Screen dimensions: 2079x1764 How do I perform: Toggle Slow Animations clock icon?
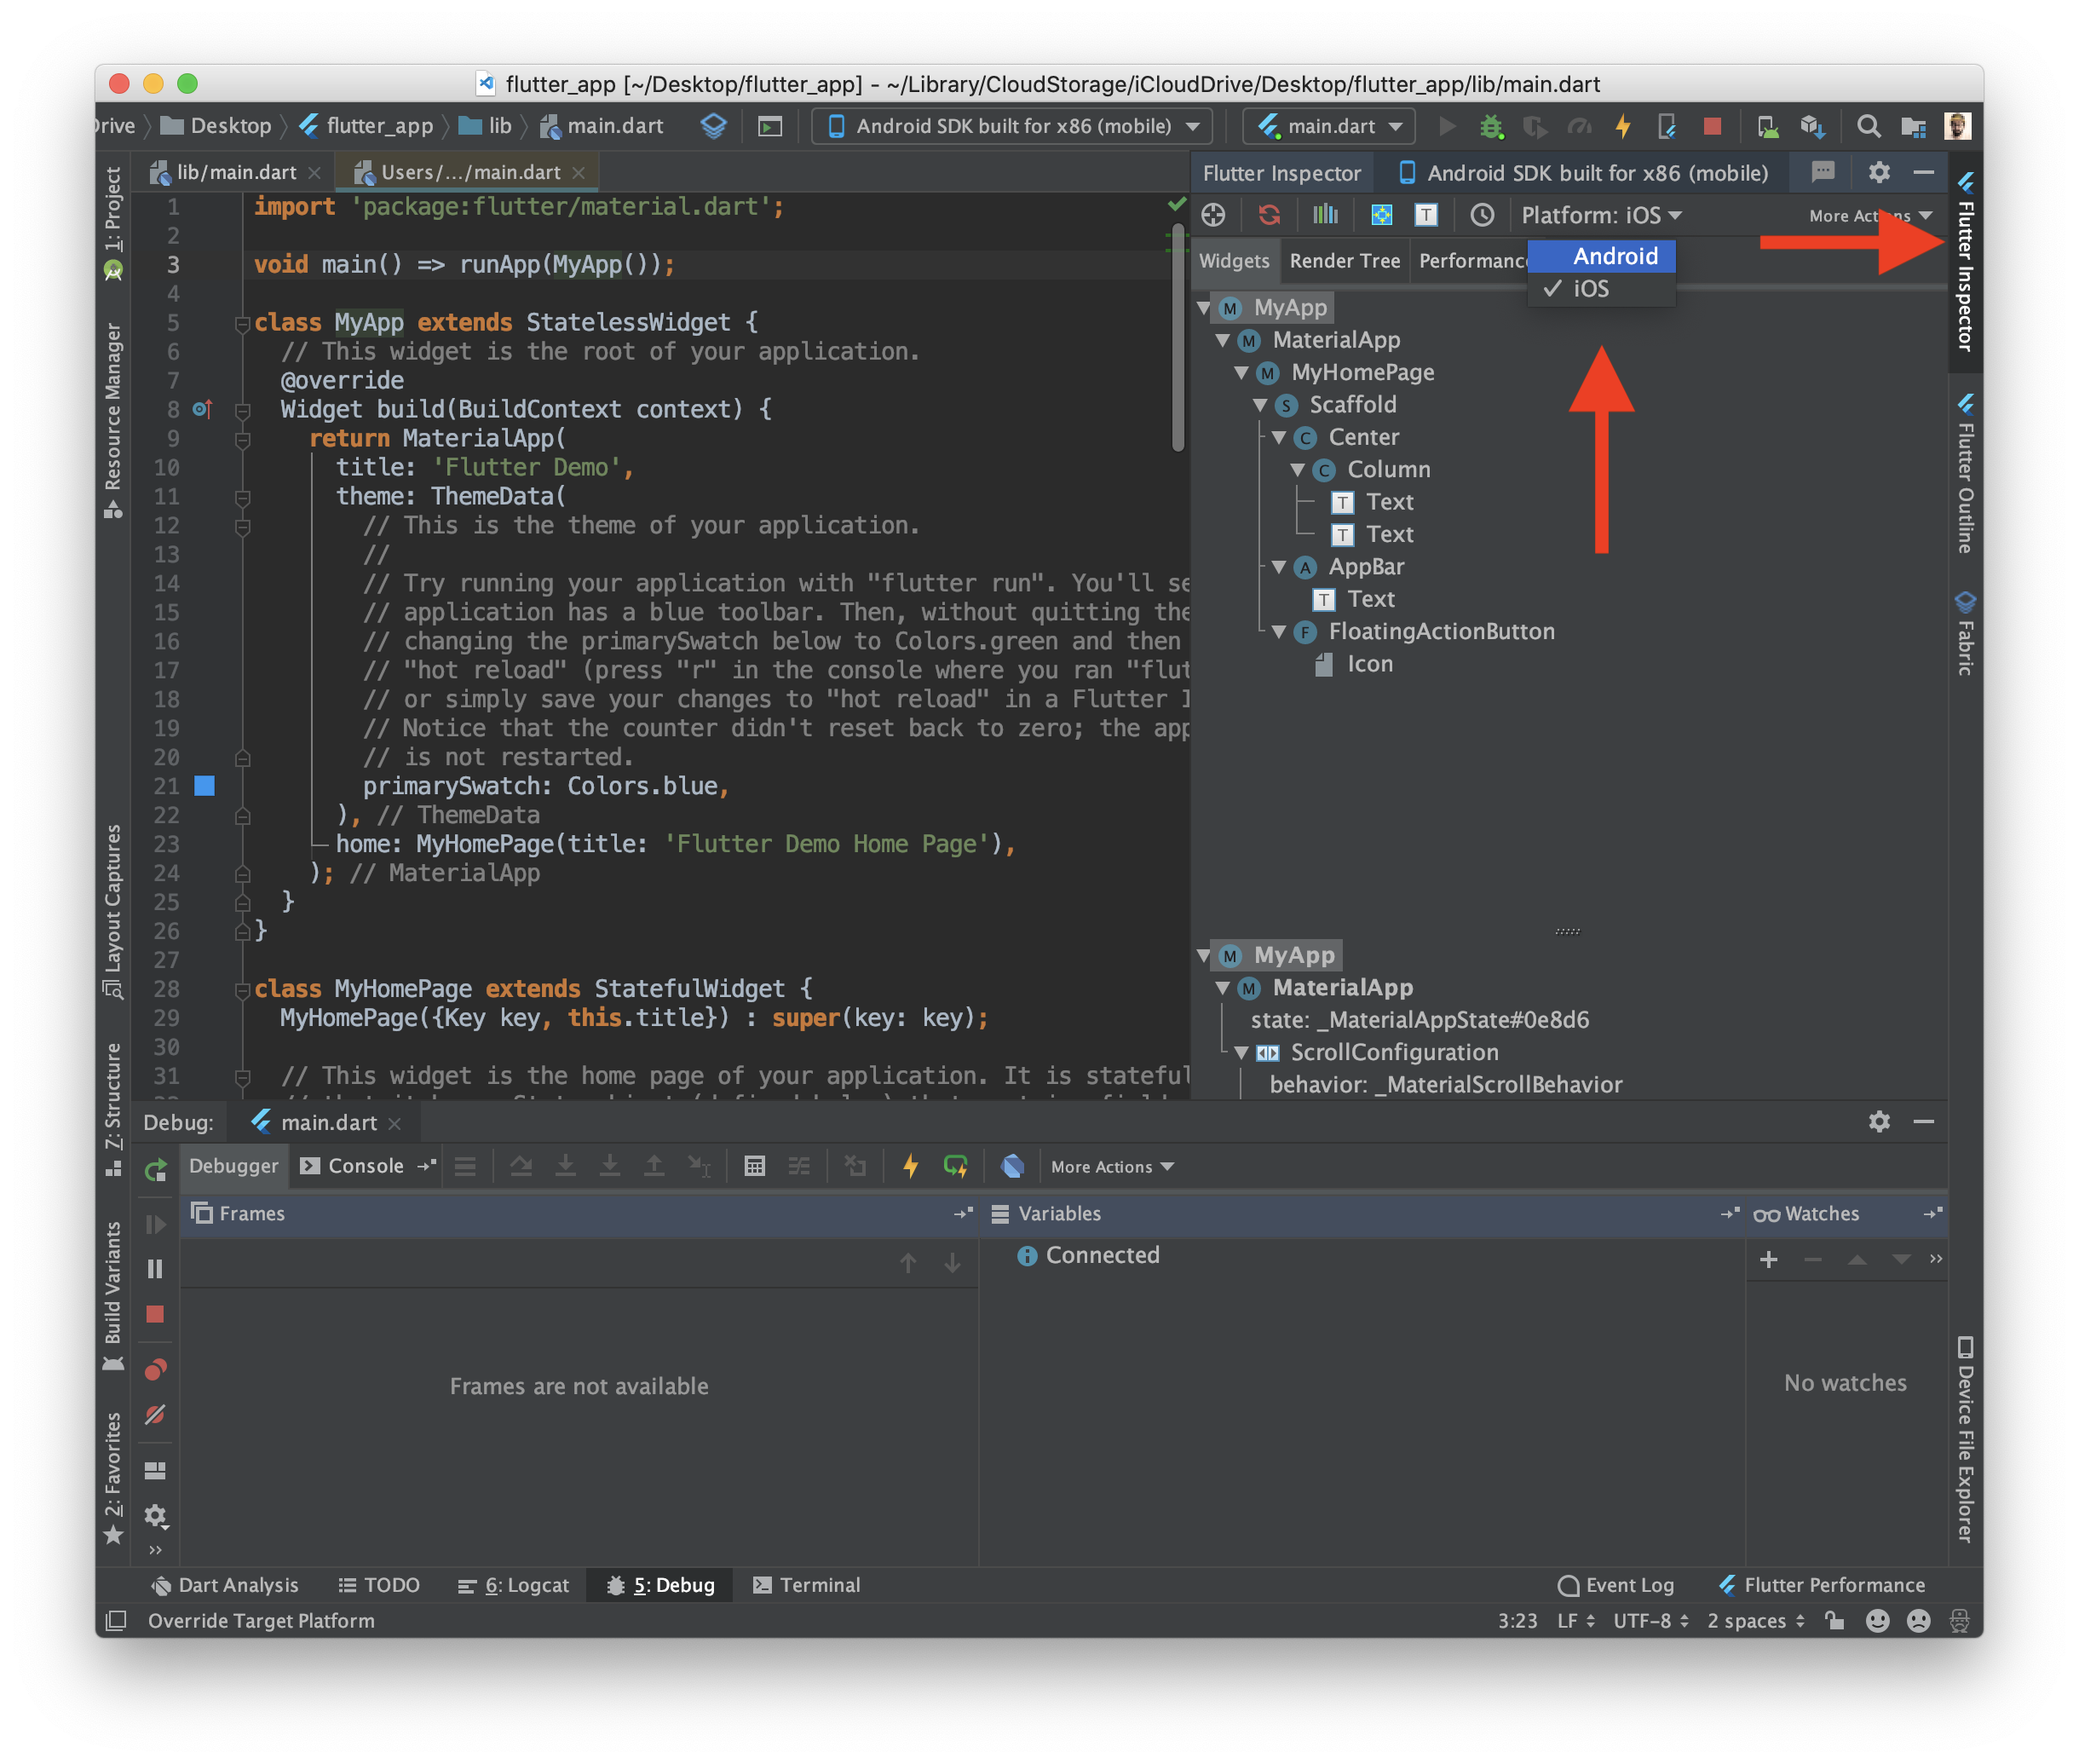pos(1482,215)
